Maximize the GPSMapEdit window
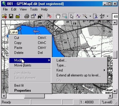 (x=110, y=4)
